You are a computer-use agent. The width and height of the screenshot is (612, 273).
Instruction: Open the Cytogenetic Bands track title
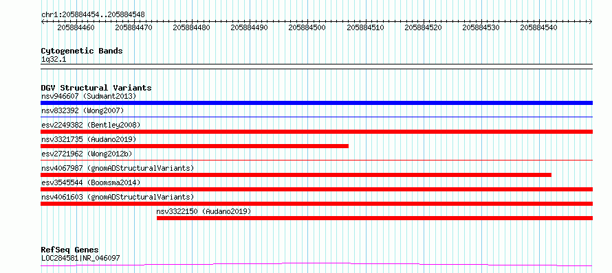coord(82,51)
